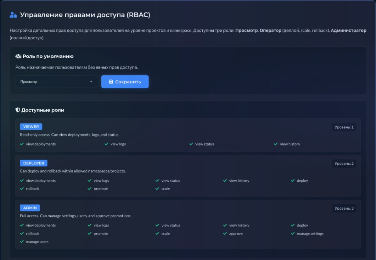The width and height of the screenshot is (376, 260).
Task: Click the checkmark beside "promote" in DEPLOYER
Action: click(89, 189)
